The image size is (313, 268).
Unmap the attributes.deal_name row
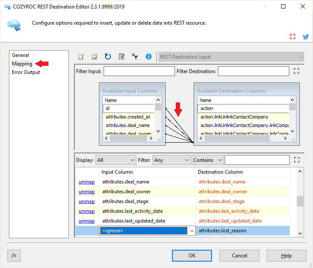(x=87, y=182)
